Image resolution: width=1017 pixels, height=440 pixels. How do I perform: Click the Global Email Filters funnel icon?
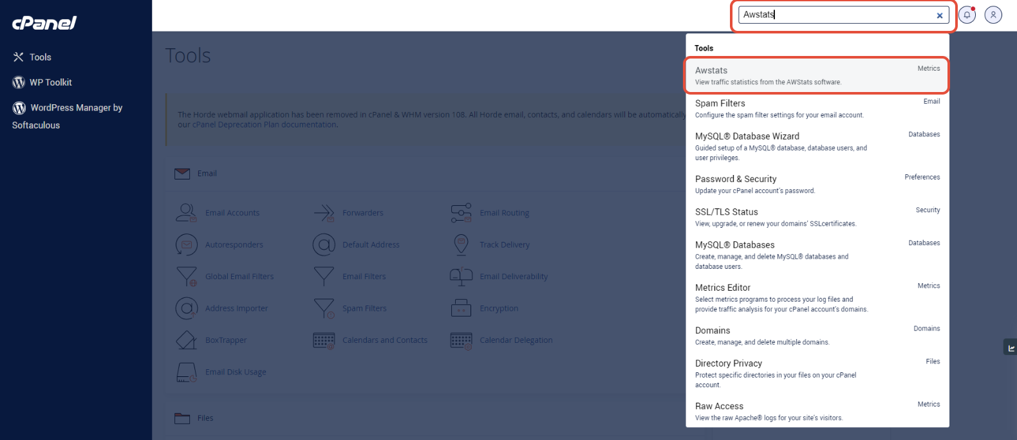[x=186, y=277]
